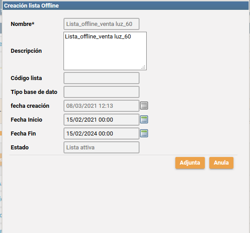Viewport: 250px width, 233px height.
Task: Click the Creación lista Offline title bar
Action: [x=126, y=5]
